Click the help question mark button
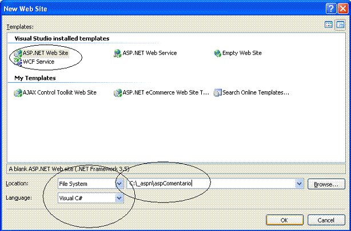 click(331, 9)
